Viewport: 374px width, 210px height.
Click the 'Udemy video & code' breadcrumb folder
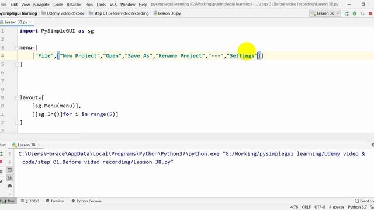pos(63,13)
